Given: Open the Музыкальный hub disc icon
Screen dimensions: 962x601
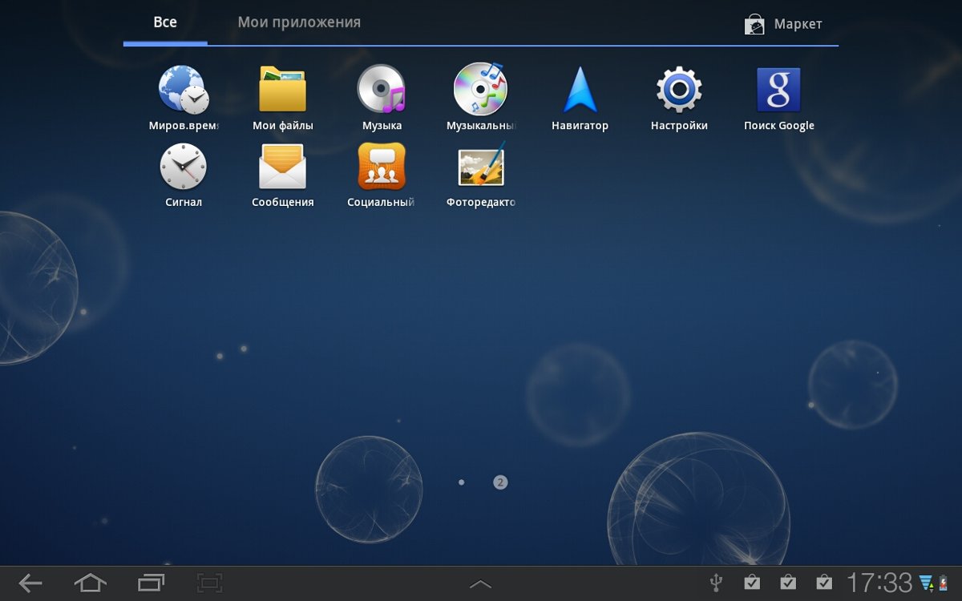Looking at the screenshot, I should (480, 91).
